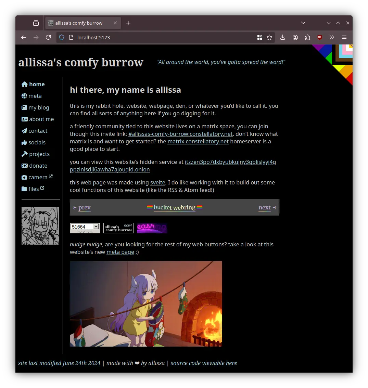This screenshot has width=368, height=388.
Task: Open the downloads icon
Action: tap(282, 37)
